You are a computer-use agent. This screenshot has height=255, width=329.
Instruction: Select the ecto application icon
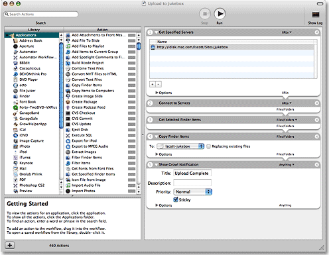tap(15, 85)
